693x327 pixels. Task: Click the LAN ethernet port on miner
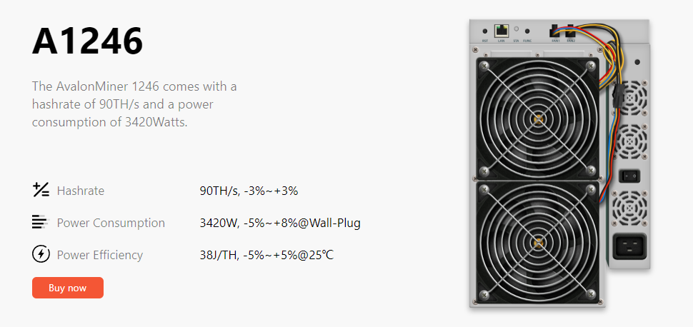tap(501, 31)
